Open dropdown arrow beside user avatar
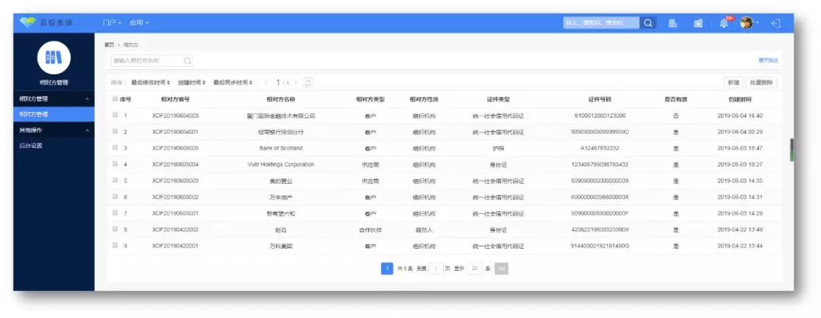Viewport: 821px width, 318px height. point(757,23)
